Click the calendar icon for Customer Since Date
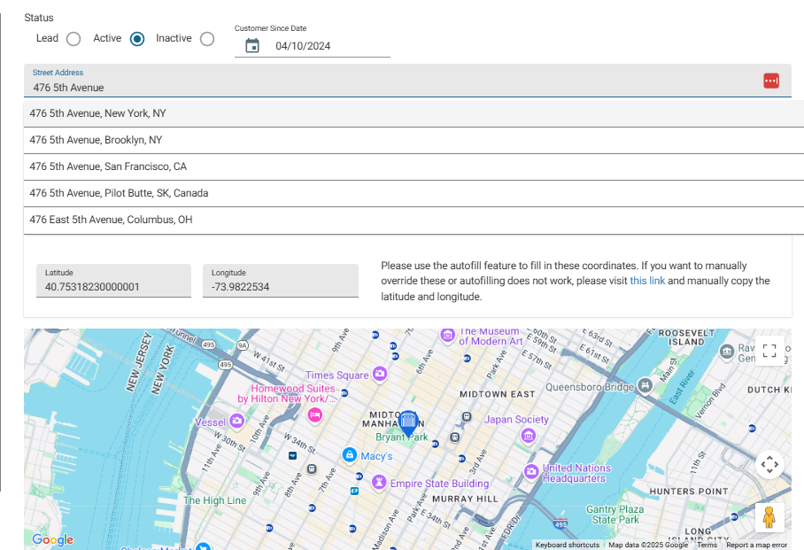 [252, 46]
